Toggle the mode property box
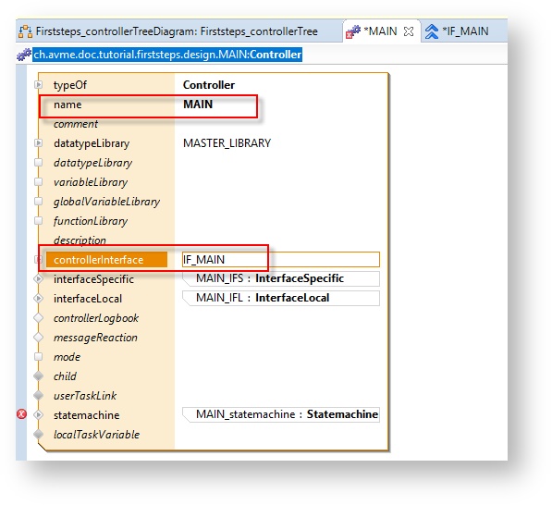This screenshot has width=552, height=505. [x=39, y=357]
